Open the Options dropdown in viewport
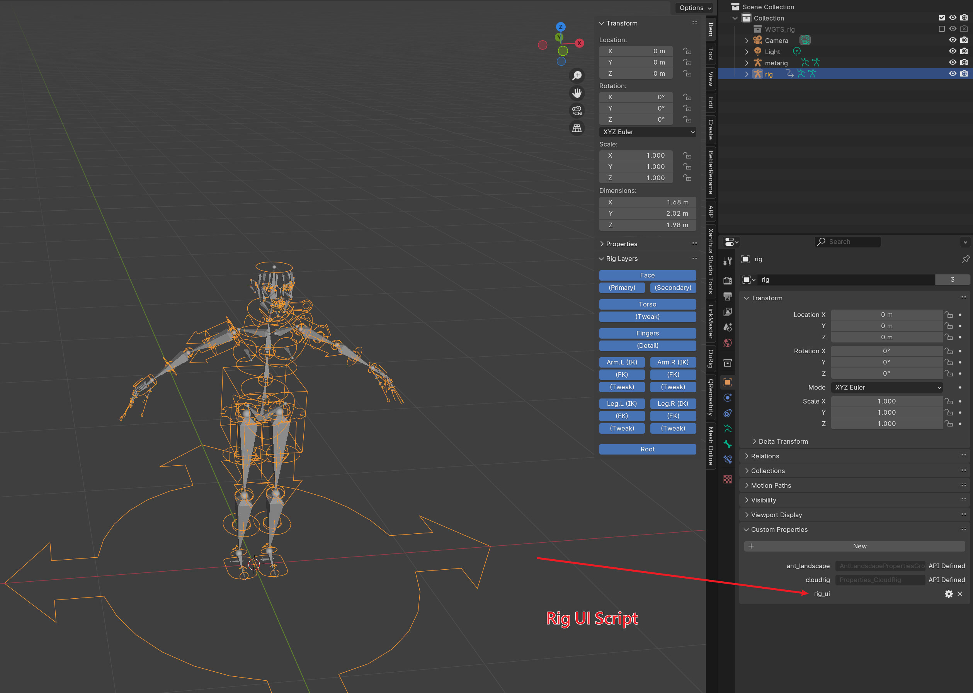This screenshot has width=973, height=693. click(x=694, y=8)
